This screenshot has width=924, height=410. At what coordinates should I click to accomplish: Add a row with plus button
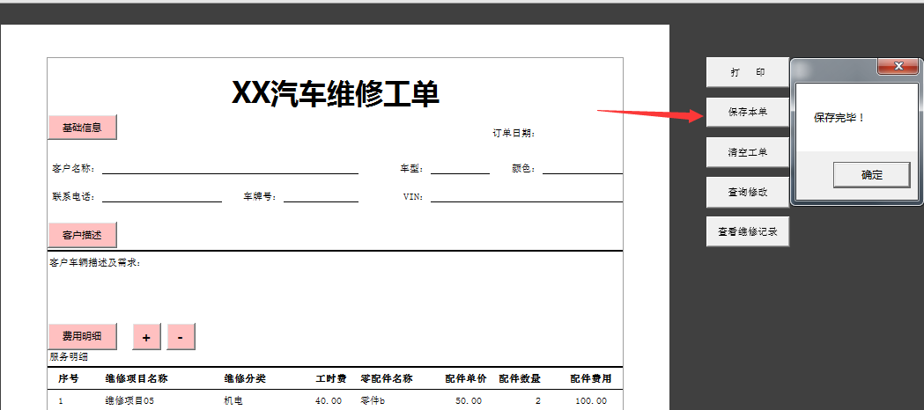[x=147, y=337]
